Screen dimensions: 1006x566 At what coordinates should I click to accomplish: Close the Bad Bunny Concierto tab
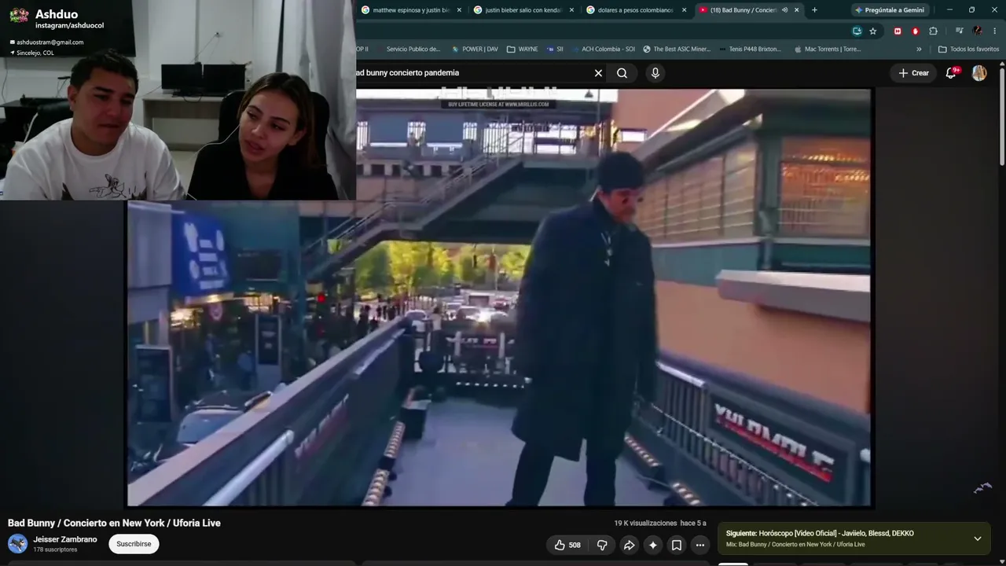(x=796, y=10)
